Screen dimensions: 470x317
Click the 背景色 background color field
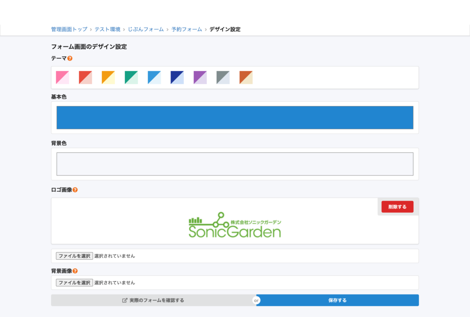pyautogui.click(x=235, y=163)
